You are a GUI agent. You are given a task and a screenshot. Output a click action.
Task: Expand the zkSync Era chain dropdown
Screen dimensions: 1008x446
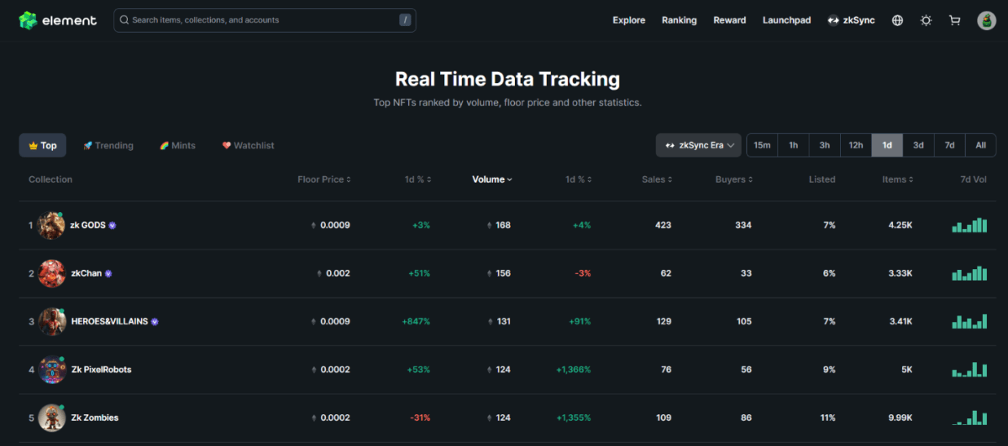pos(699,145)
